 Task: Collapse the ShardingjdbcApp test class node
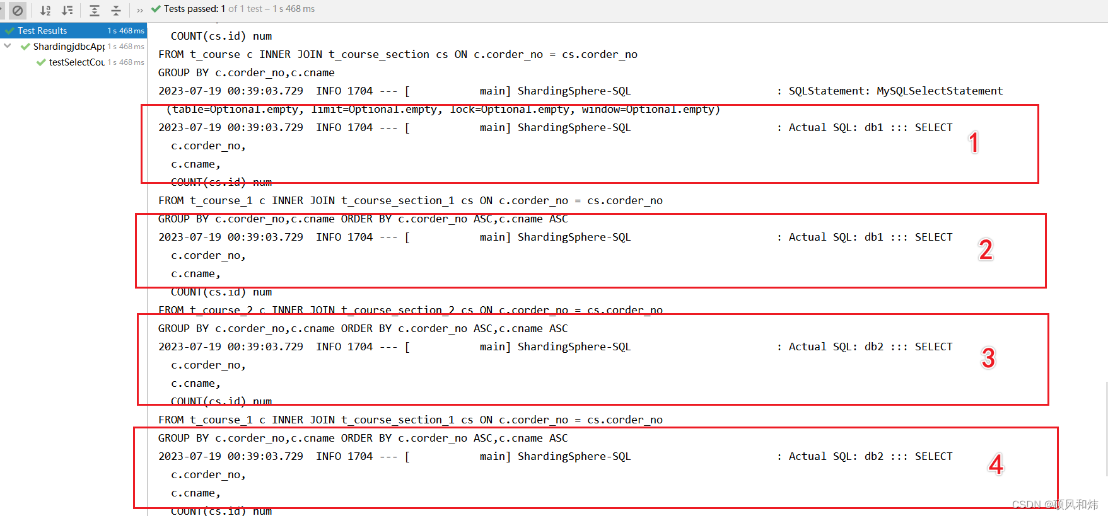[x=7, y=46]
